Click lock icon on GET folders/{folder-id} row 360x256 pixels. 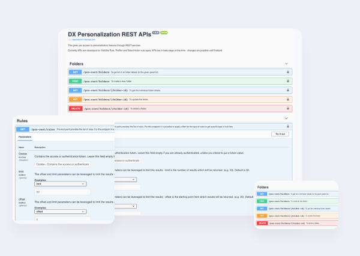(287, 90)
